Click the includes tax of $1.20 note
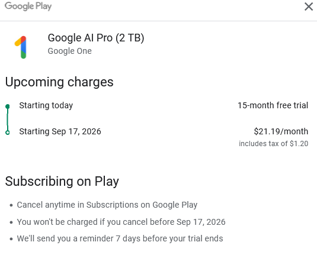 [274, 144]
